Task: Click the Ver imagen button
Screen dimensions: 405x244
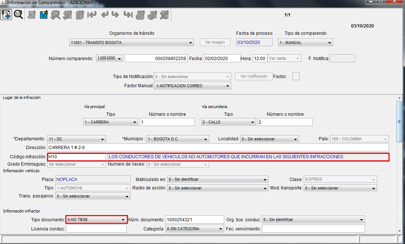Action: tap(215, 42)
